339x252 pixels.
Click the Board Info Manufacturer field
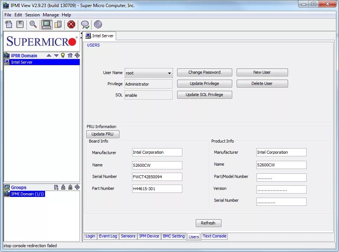coord(157,152)
